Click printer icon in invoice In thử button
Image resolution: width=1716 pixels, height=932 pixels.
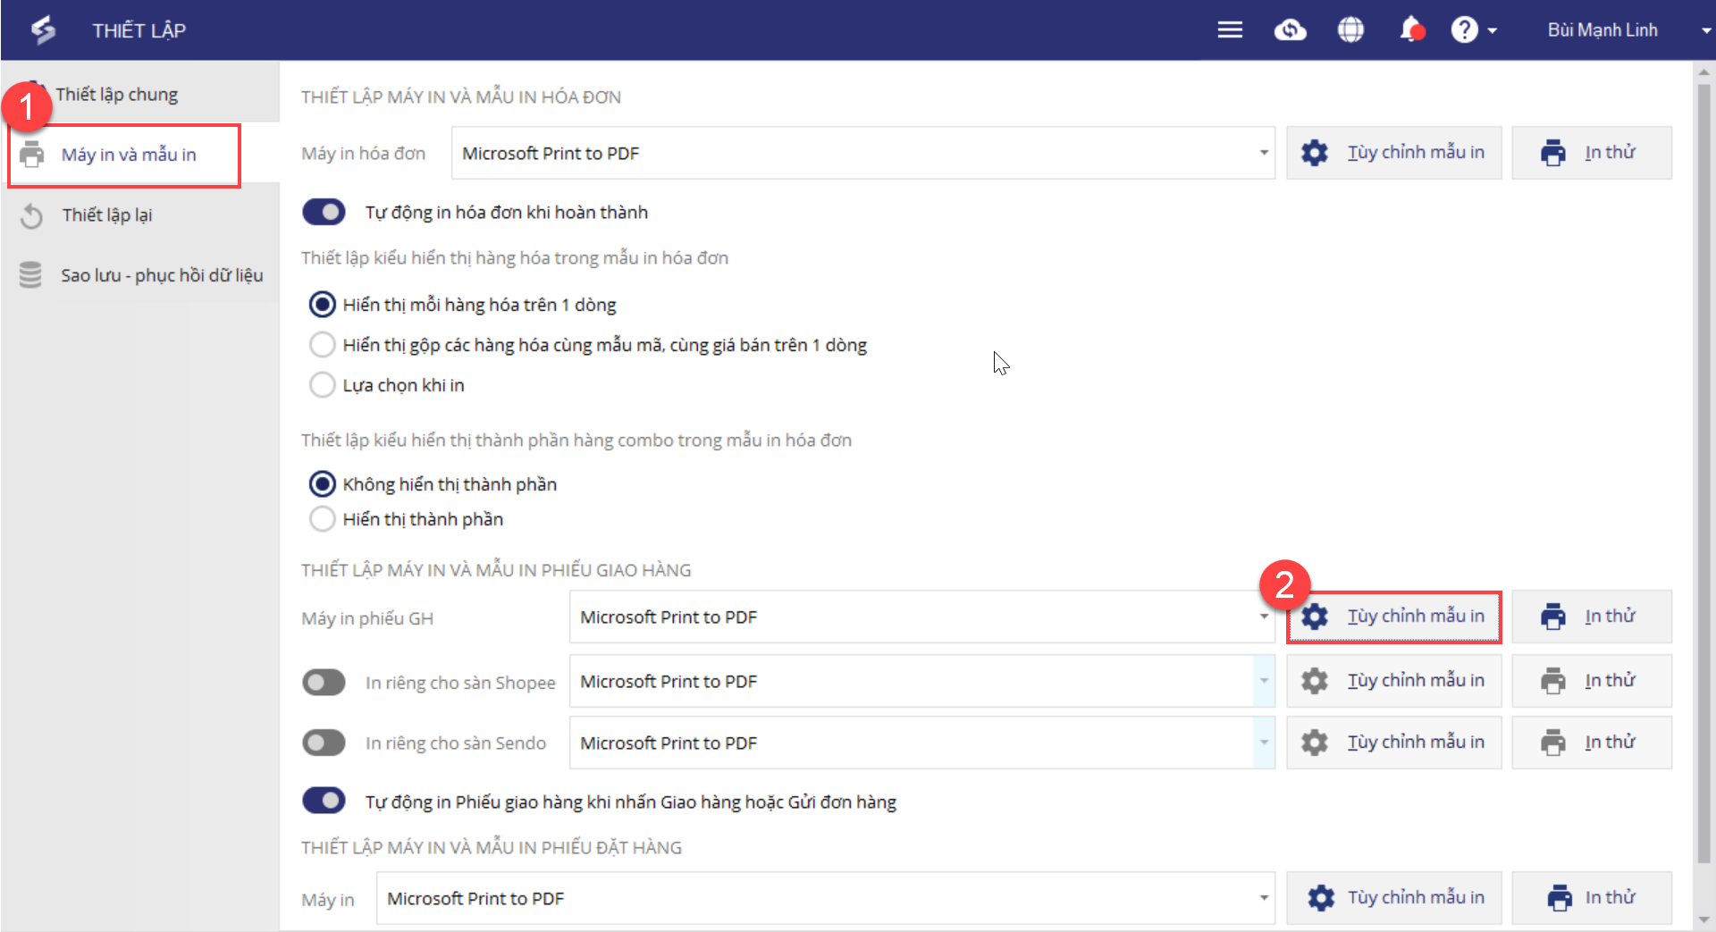click(x=1553, y=153)
